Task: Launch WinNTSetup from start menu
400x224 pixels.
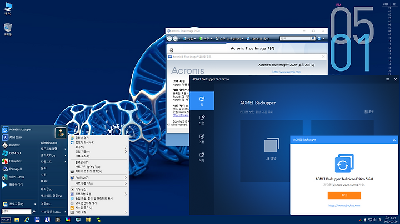Action: (x=13, y=177)
